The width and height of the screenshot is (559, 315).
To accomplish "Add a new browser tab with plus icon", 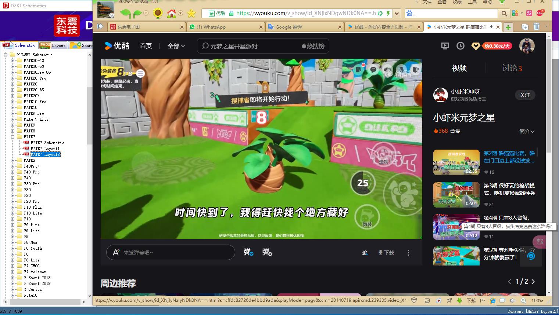I will [508, 27].
